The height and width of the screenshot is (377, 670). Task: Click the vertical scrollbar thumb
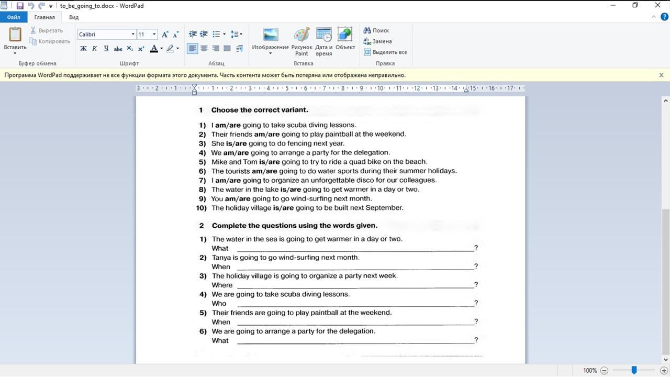pos(665,282)
